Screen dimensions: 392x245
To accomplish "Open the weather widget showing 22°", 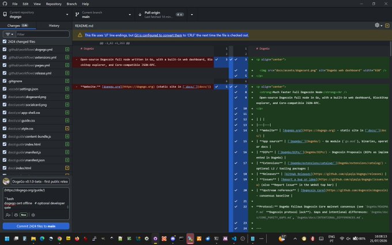I will coord(282,238).
